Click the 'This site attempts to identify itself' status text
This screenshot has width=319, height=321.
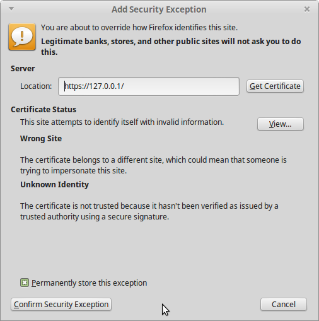(x=122, y=122)
